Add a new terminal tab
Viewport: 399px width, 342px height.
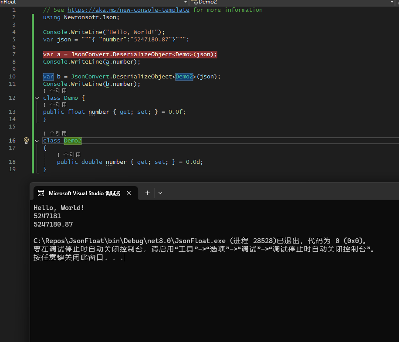tap(147, 193)
